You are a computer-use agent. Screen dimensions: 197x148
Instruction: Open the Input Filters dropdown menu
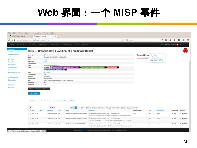(x=33, y=45)
